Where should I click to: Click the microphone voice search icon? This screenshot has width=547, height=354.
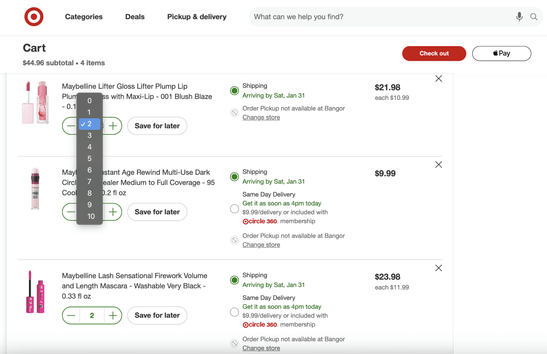click(x=519, y=17)
